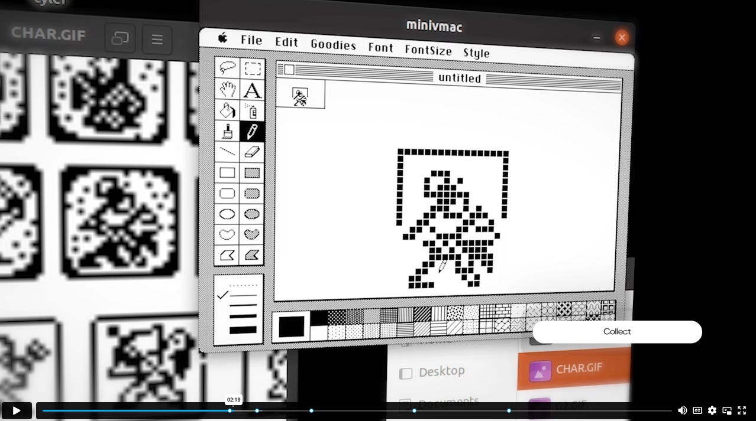
Task: Select the dotted marquee selection tool
Action: point(253,69)
